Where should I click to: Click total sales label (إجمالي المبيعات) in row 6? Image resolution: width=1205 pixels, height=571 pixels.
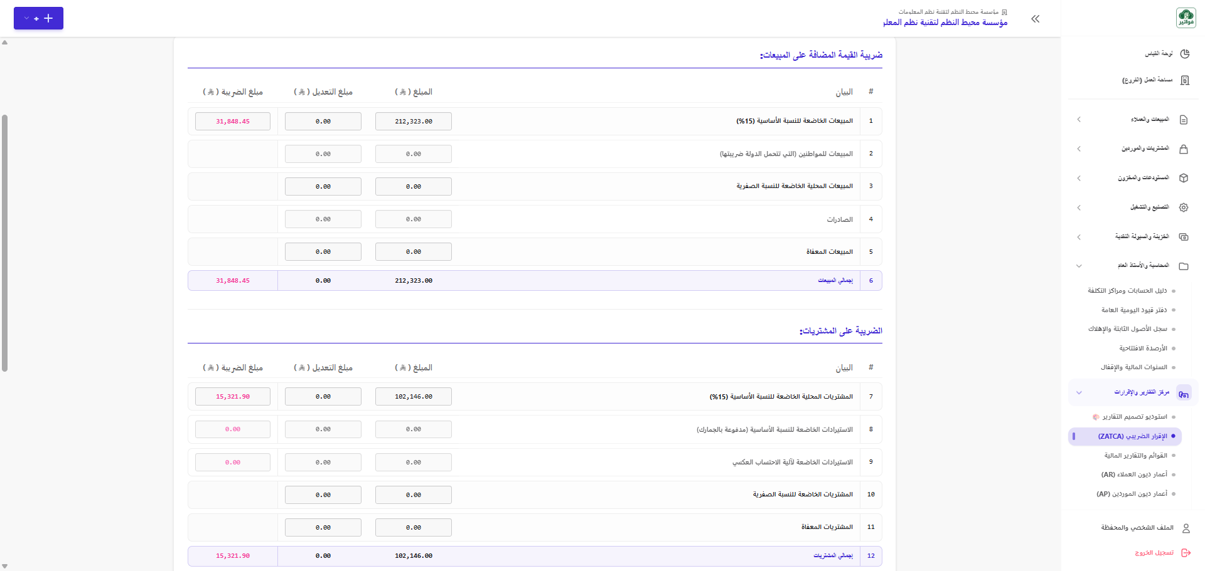pos(835,281)
